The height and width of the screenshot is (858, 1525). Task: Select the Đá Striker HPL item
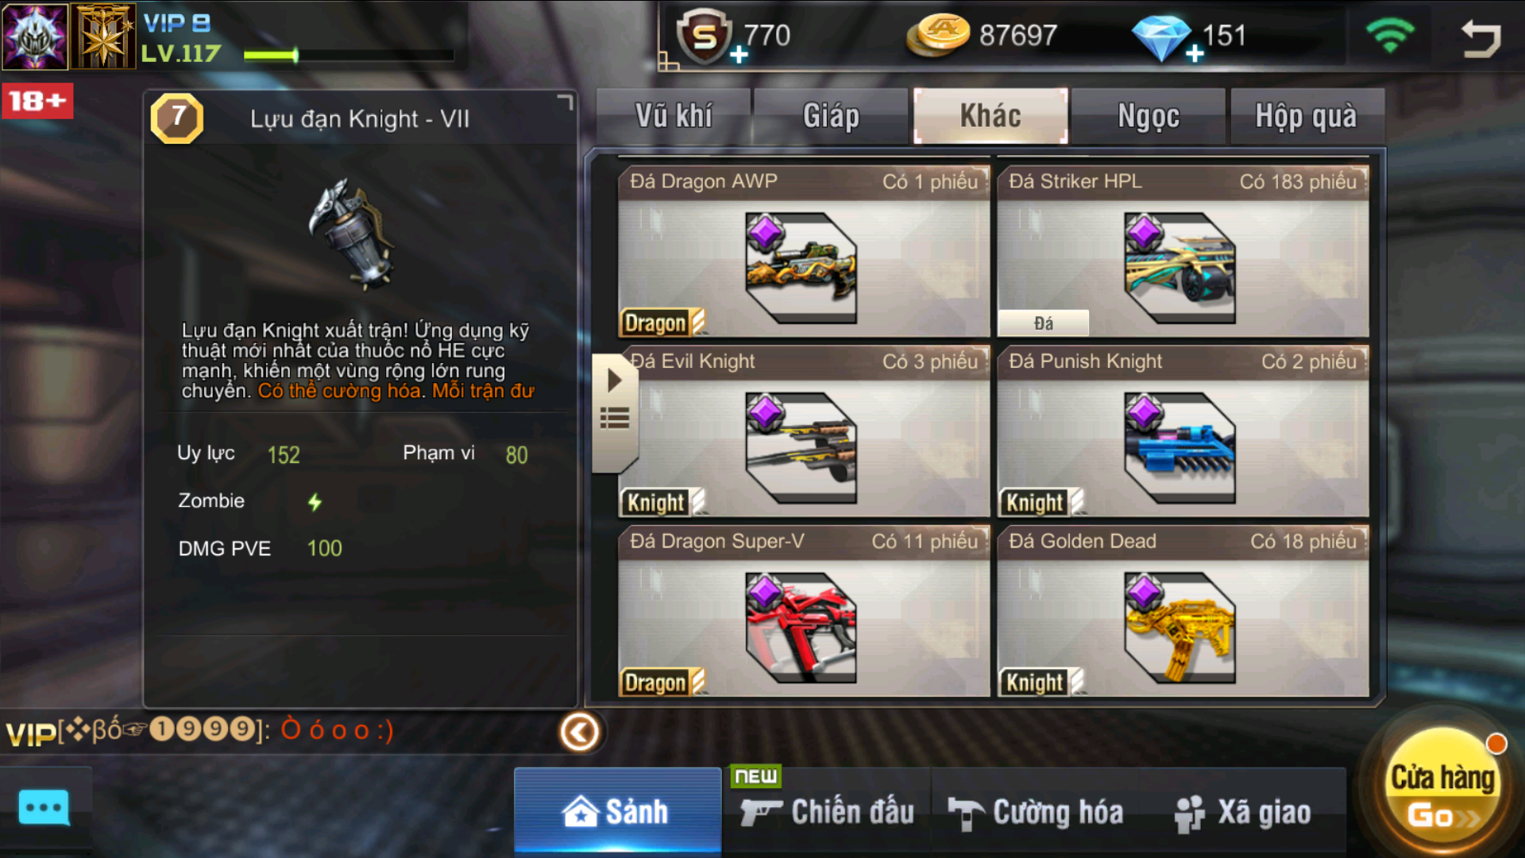coord(1183,252)
